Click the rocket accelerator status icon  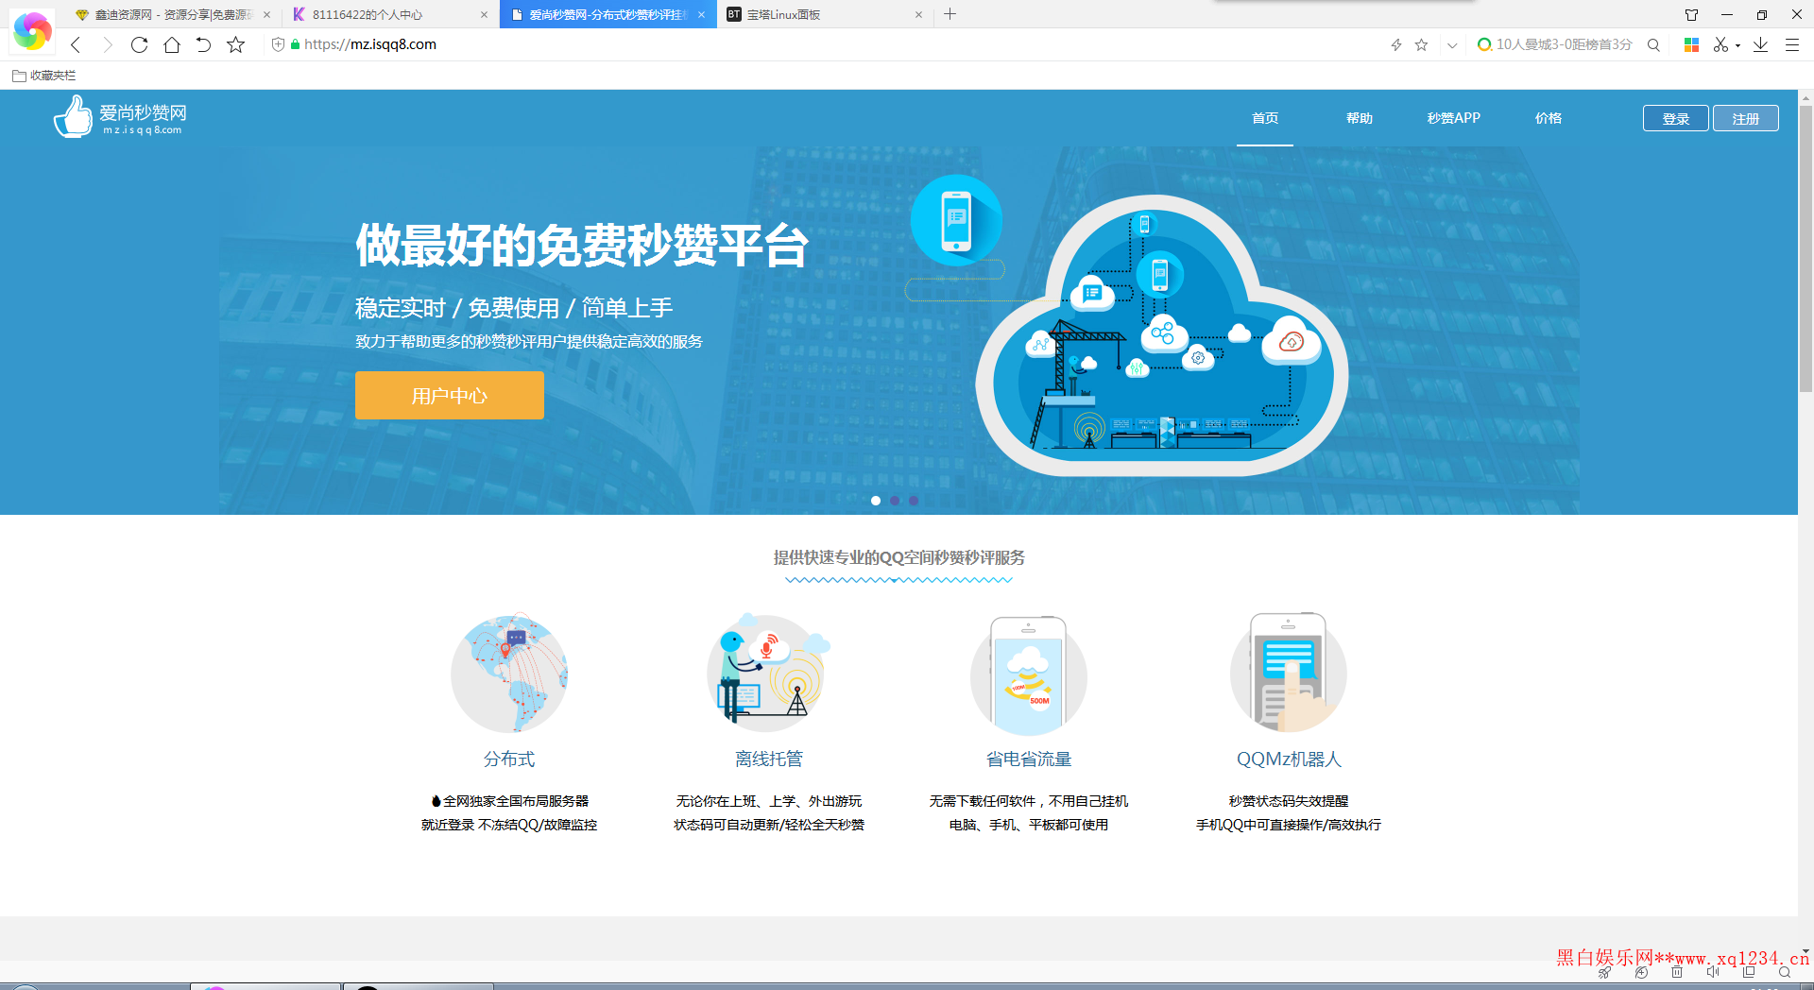point(1605,972)
